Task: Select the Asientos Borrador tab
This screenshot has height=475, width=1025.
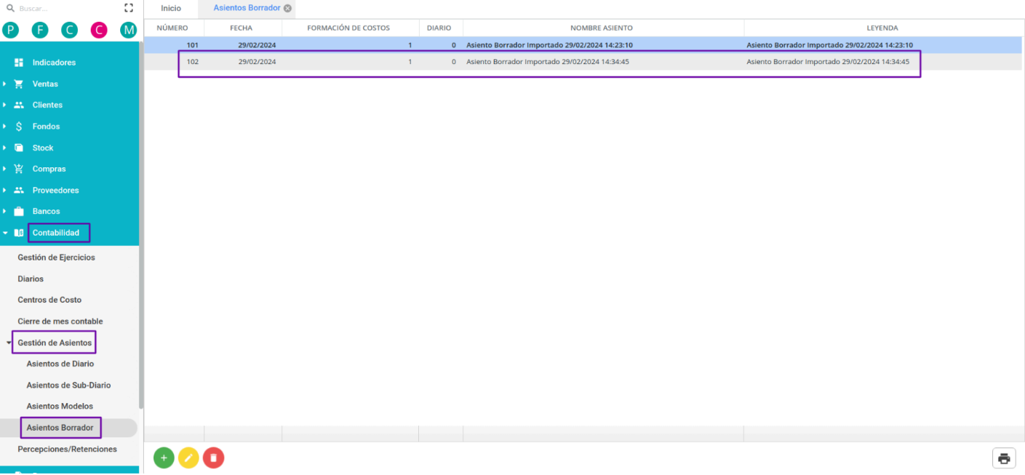Action: pos(247,8)
